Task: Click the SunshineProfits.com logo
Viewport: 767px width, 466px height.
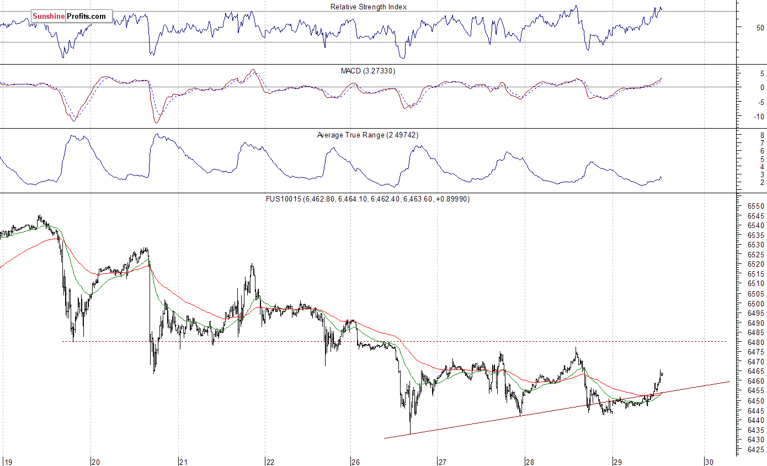Action: 72,17
